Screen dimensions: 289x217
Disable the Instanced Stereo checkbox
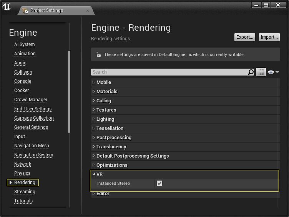pos(159,184)
